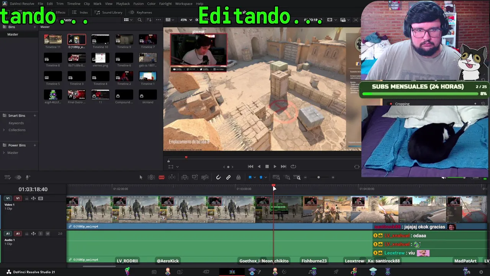Play the viewer in reverse

tap(259, 166)
